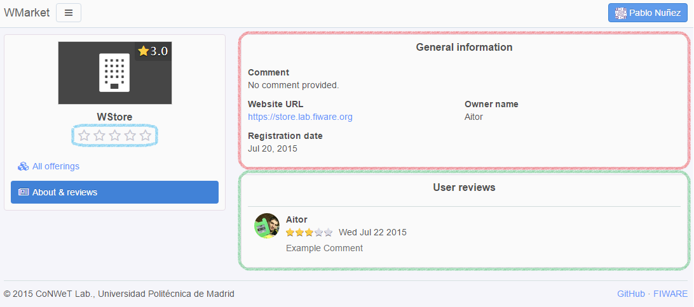
Task: Open the GitHub footer link
Action: click(x=630, y=294)
